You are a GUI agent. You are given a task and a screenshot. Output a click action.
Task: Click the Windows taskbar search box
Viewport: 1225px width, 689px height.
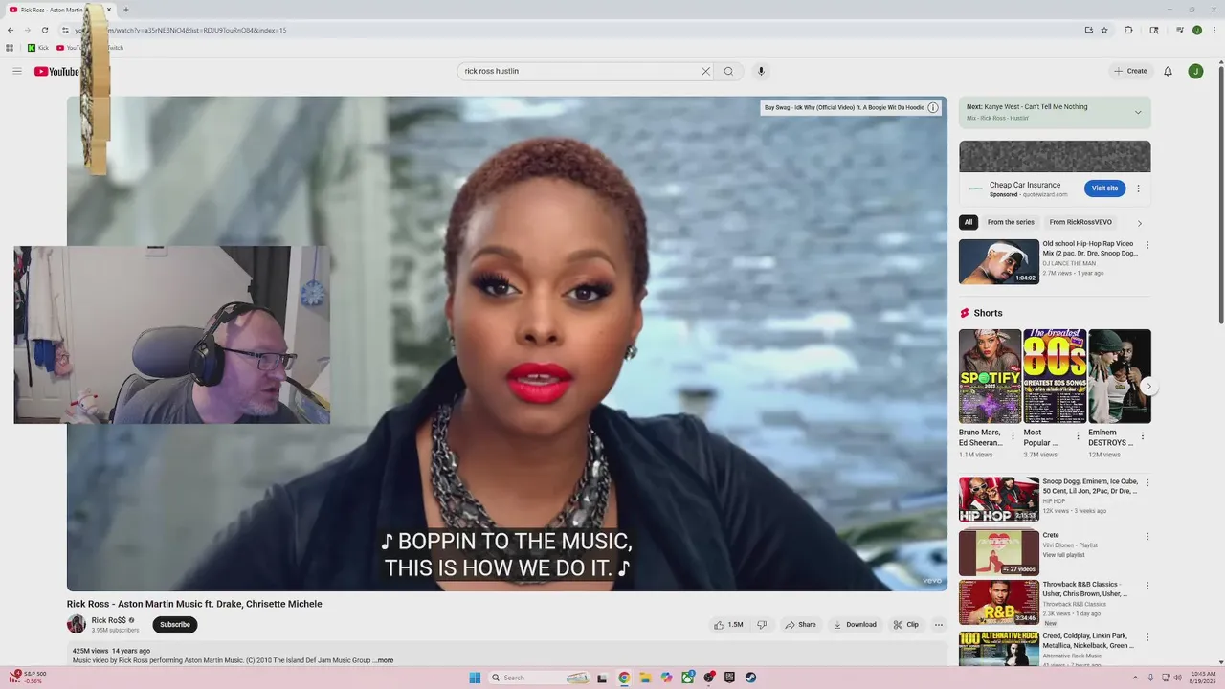pyautogui.click(x=541, y=678)
